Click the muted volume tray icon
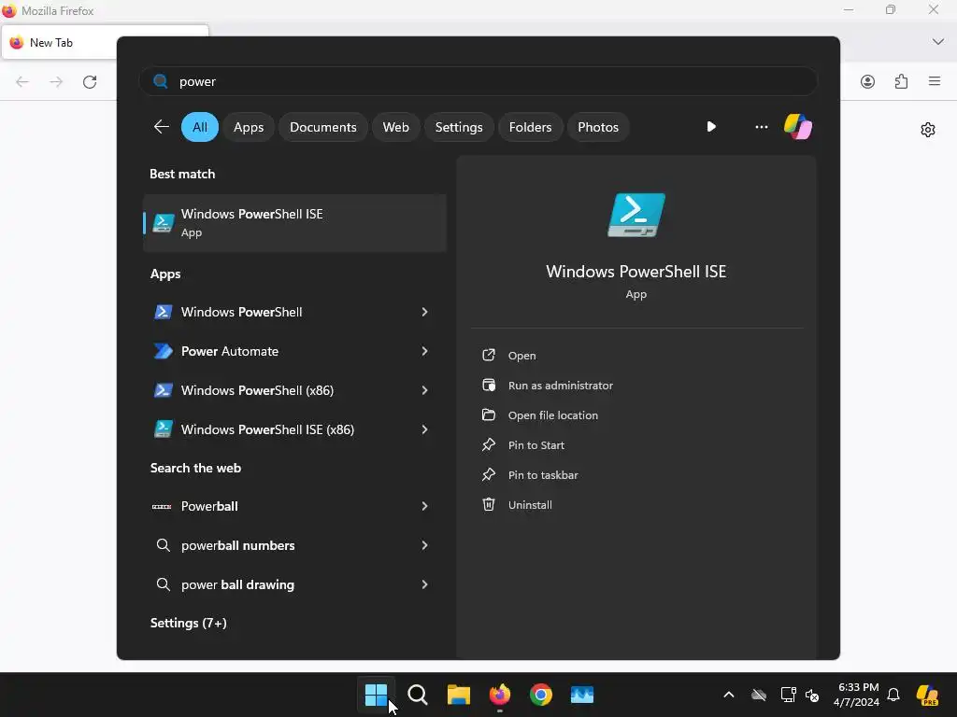The height and width of the screenshot is (717, 957). 812,695
